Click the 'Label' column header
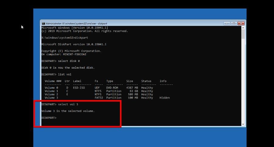 (x=77, y=81)
